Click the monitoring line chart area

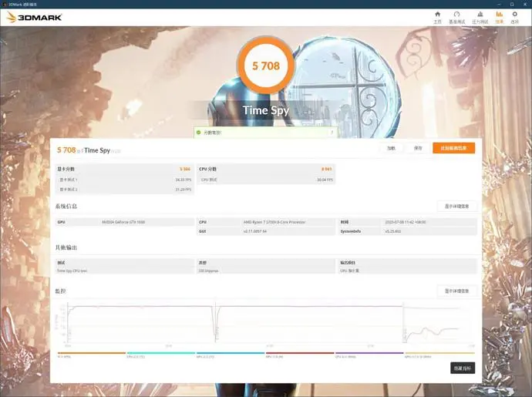pos(264,323)
